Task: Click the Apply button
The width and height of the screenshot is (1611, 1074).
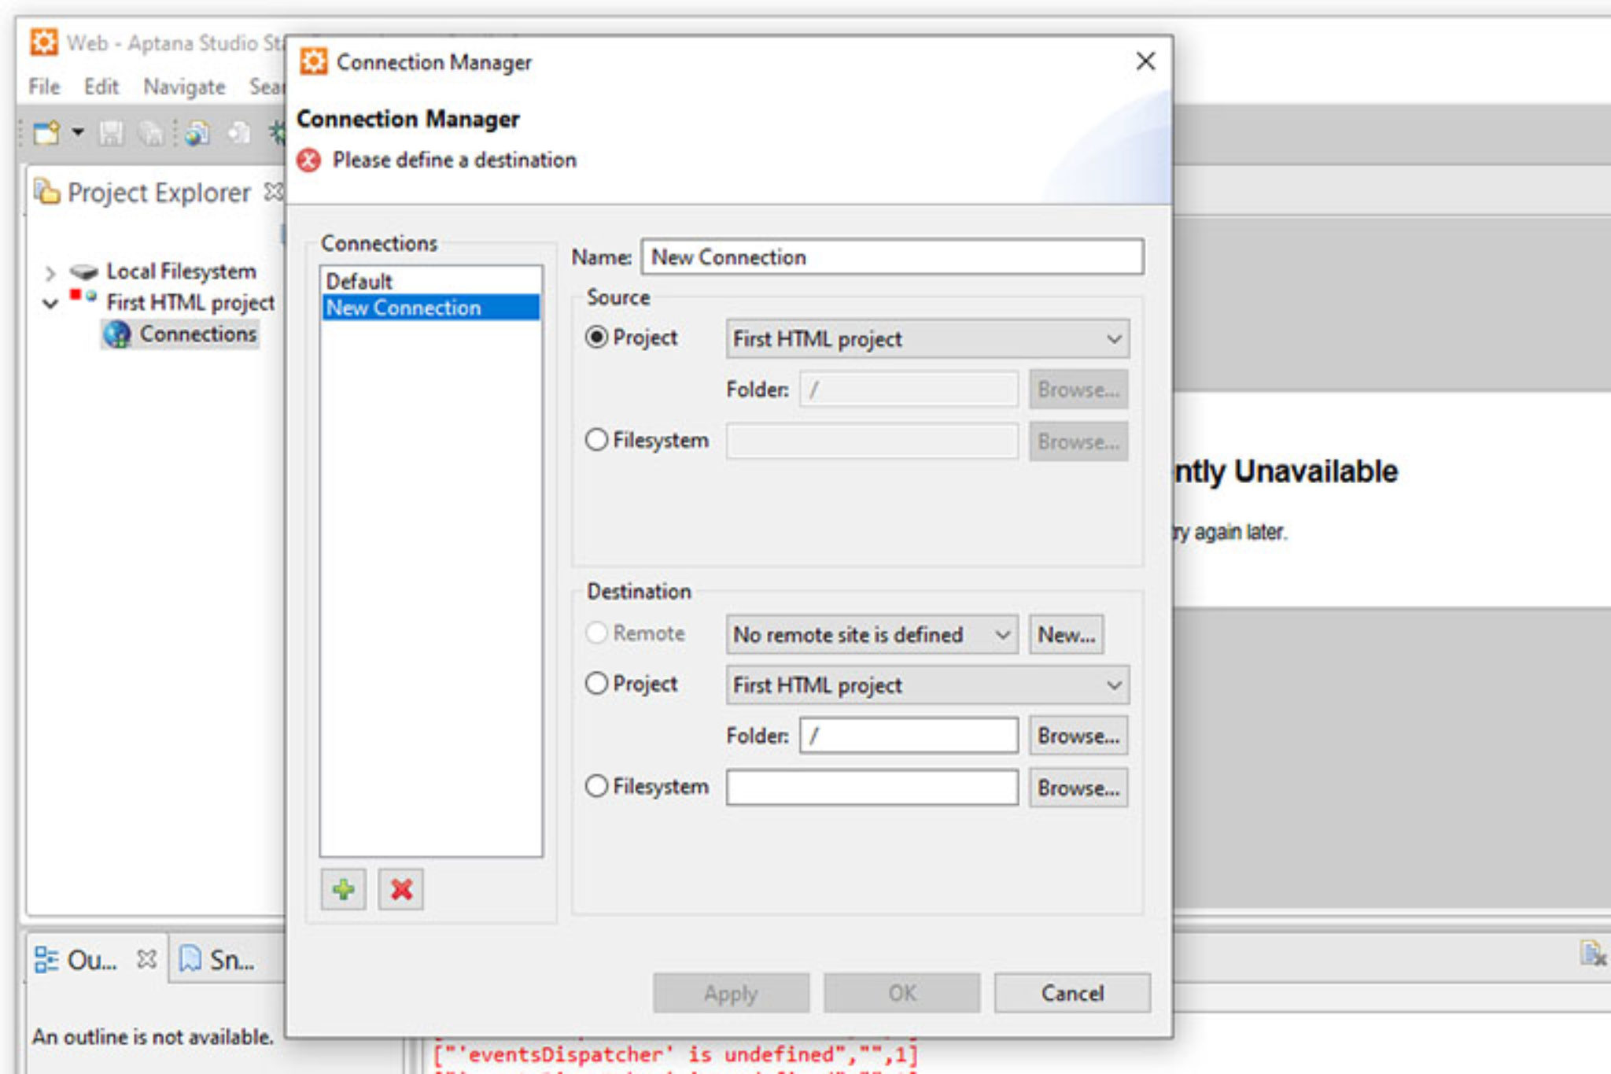Action: coord(731,993)
